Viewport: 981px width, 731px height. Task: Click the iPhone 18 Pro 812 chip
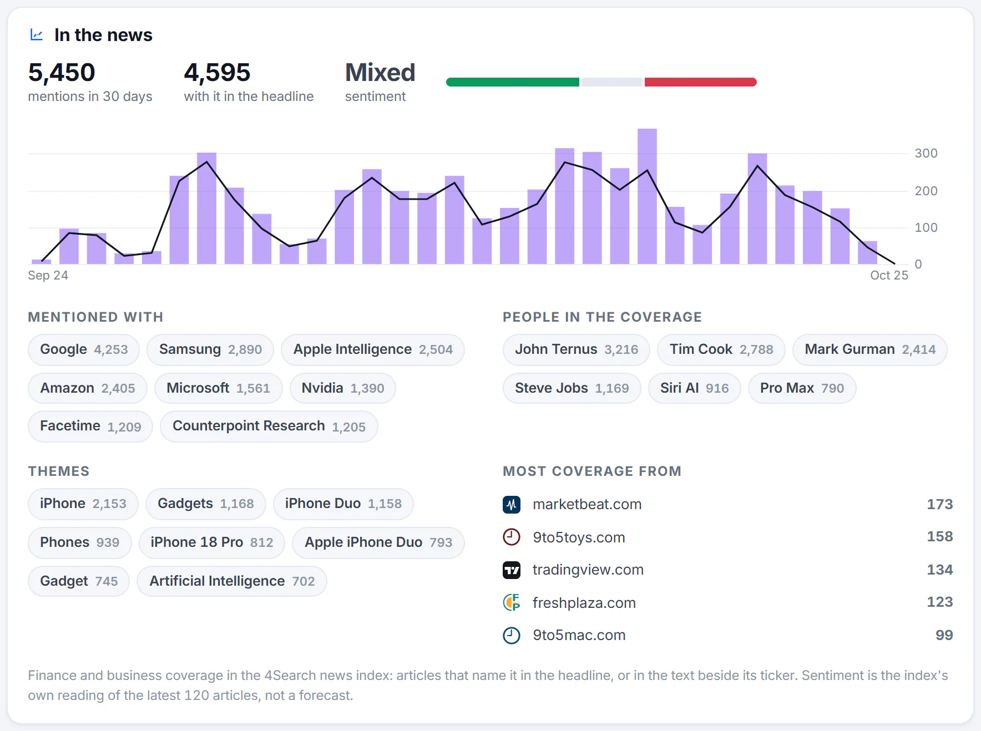(x=212, y=542)
